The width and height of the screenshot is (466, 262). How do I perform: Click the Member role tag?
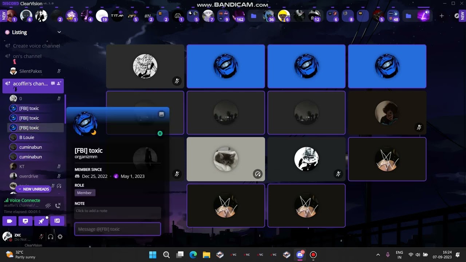84,193
